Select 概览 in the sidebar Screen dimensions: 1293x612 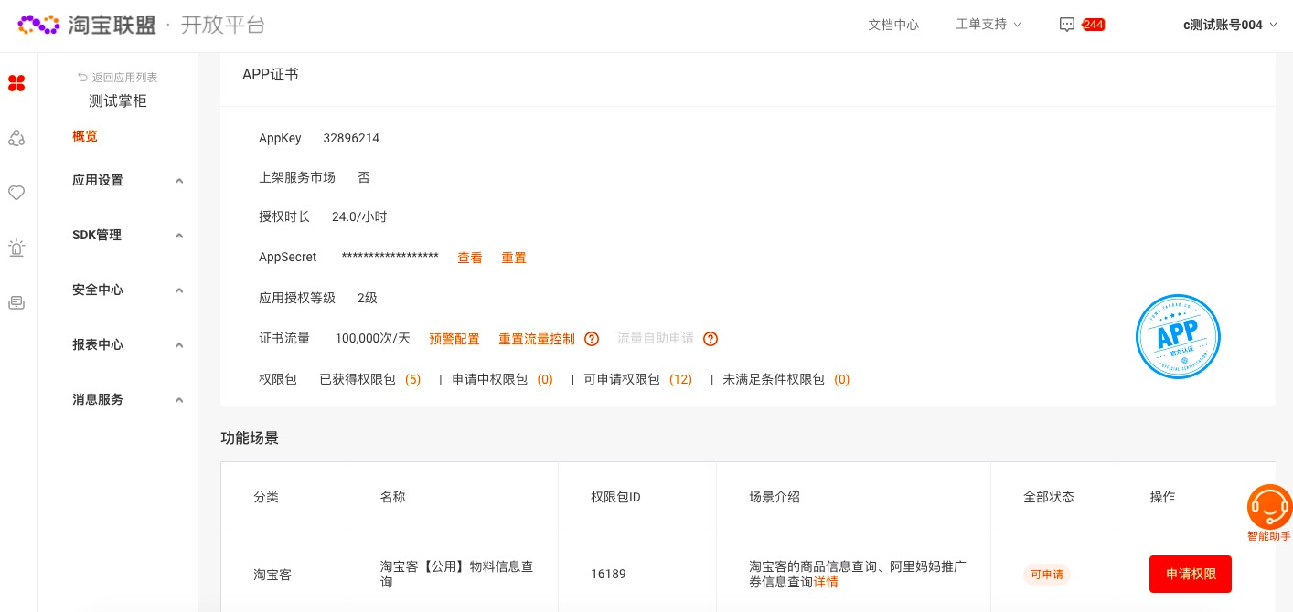(85, 136)
